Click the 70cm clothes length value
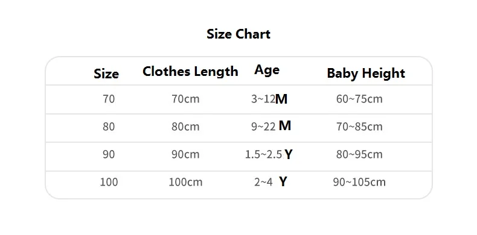Image resolution: width=477 pixels, height=235 pixels. tap(185, 99)
